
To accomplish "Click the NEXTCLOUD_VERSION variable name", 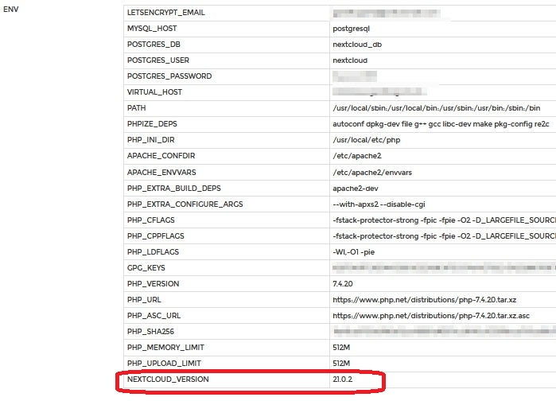I will pyautogui.click(x=168, y=380).
